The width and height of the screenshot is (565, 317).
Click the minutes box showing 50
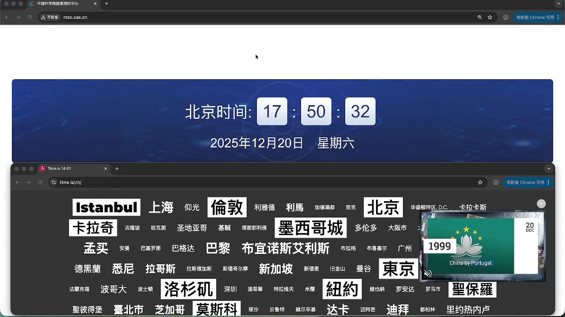coord(316,111)
